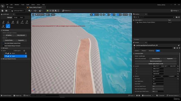181x101 pixels.
Task: Click the Details lock icon
Action: click(179, 45)
